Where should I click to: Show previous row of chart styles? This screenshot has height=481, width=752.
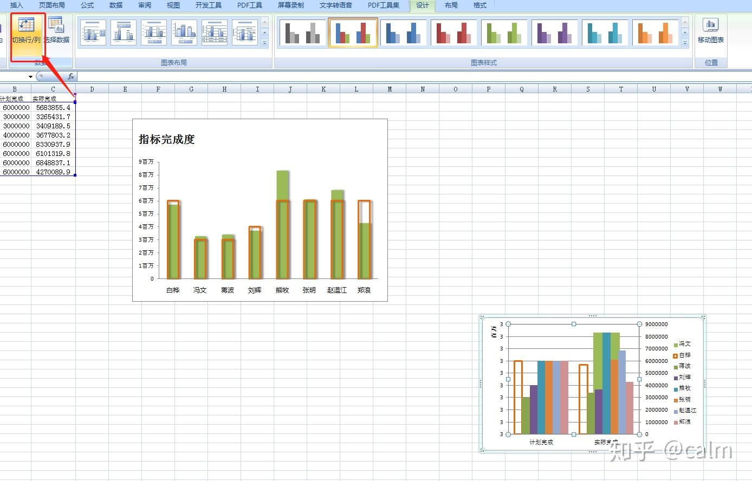[x=685, y=23]
